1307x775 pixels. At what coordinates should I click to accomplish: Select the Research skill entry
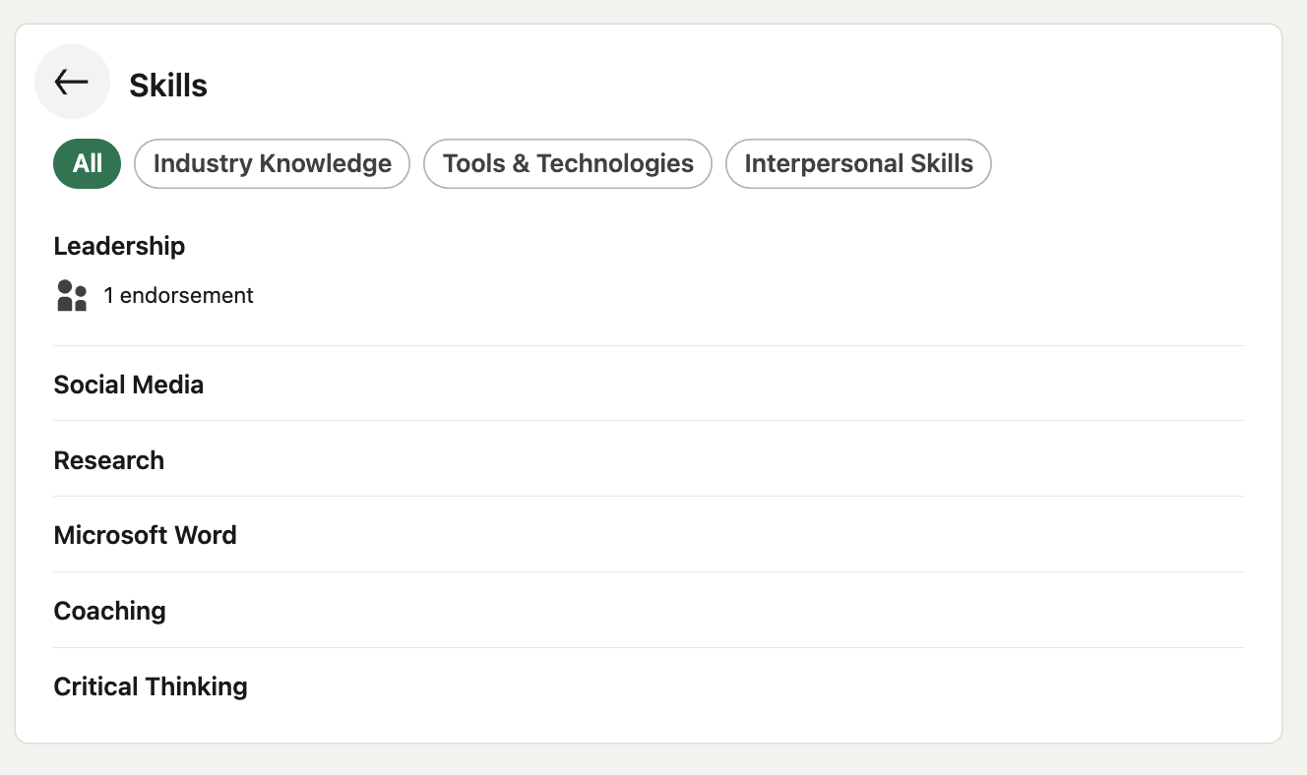109,460
